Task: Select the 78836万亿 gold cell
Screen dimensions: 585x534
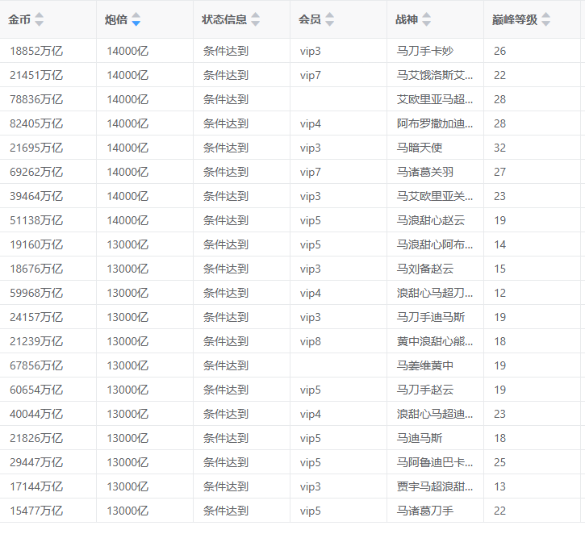Action: click(x=36, y=99)
